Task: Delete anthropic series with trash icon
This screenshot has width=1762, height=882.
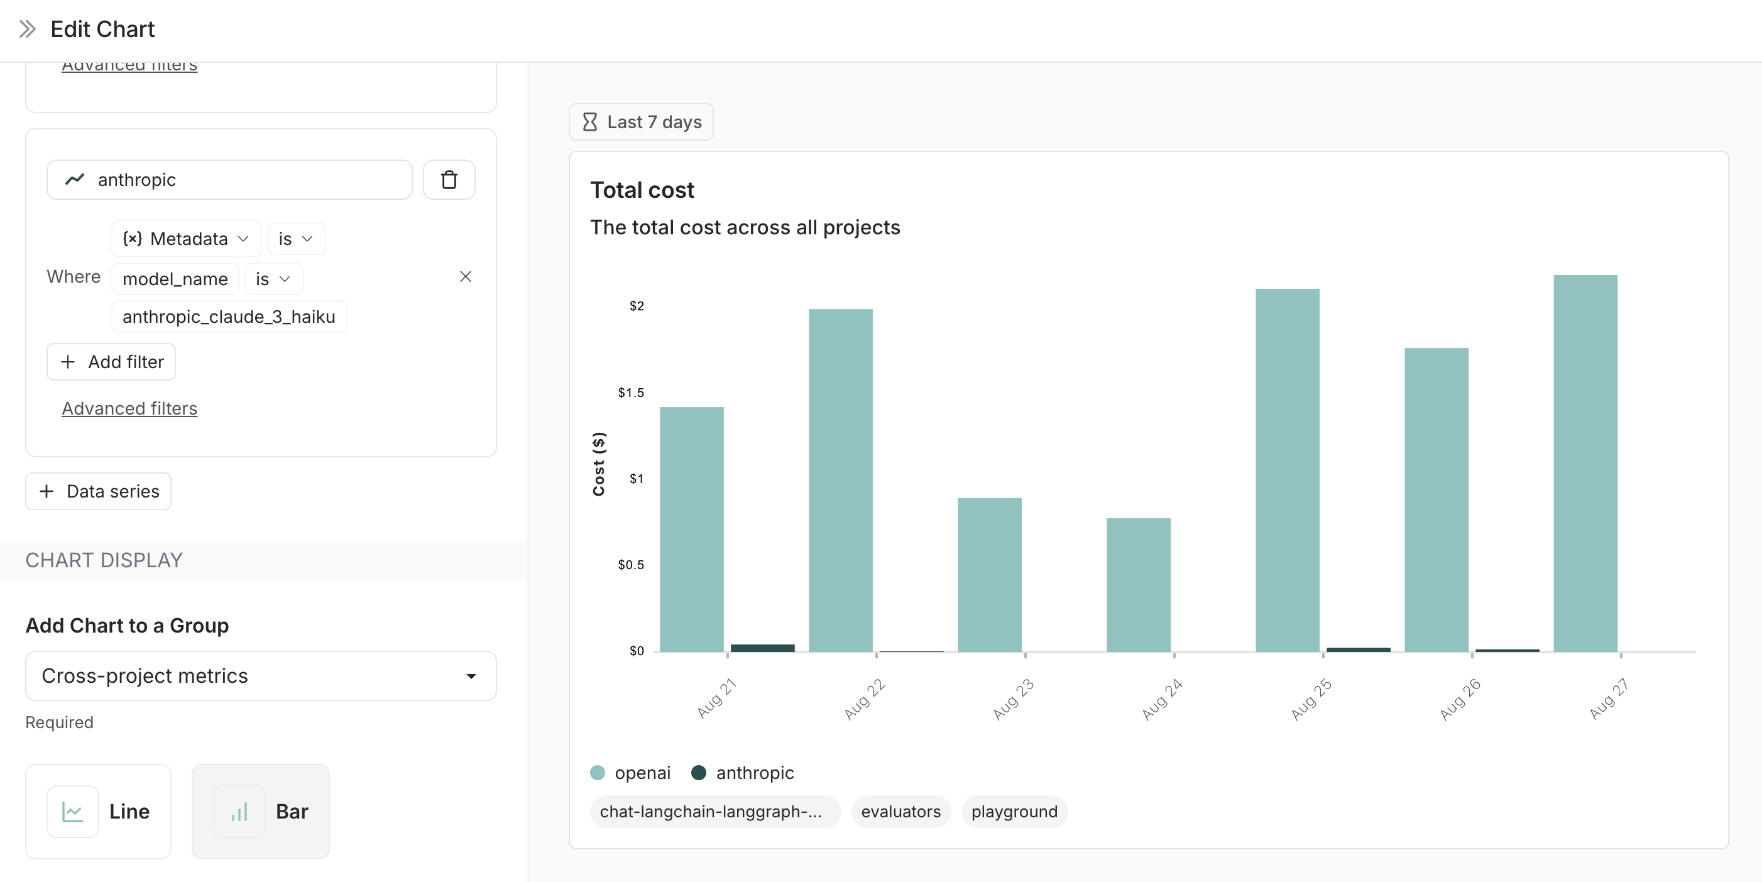Action: click(x=449, y=180)
